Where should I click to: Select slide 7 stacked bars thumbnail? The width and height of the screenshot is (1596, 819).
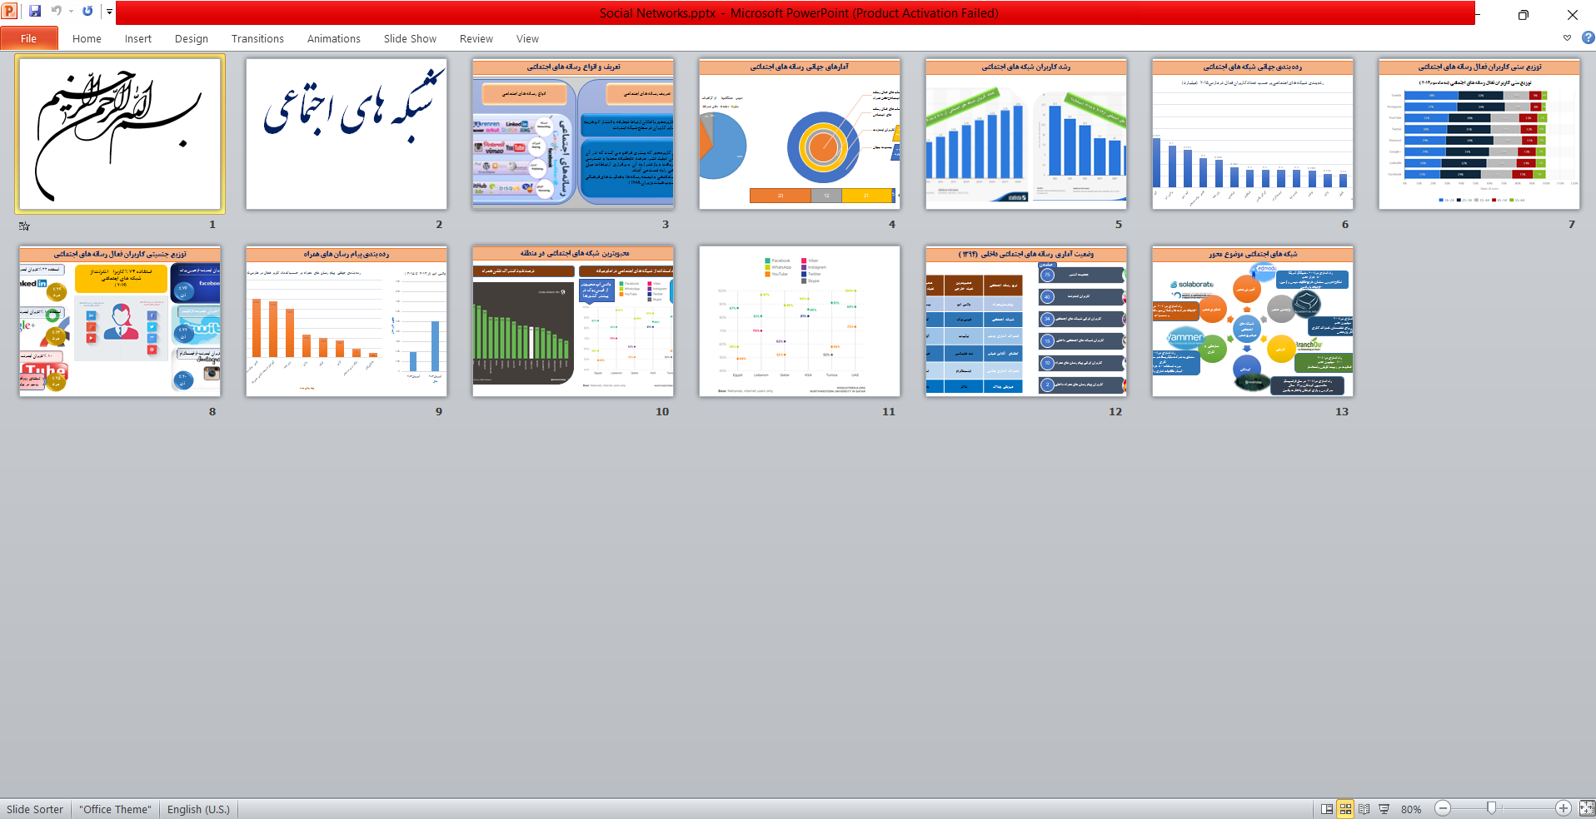pos(1479,134)
